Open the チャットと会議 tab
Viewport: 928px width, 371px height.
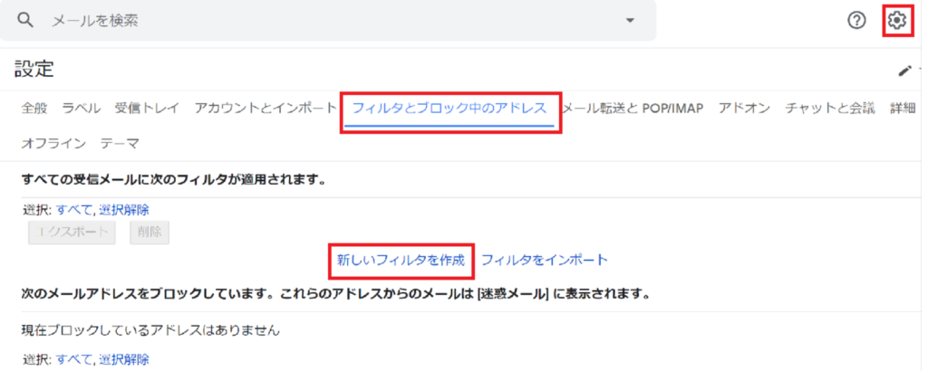coord(830,109)
